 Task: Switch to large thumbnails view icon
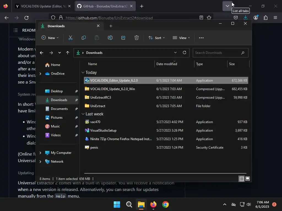point(248,179)
